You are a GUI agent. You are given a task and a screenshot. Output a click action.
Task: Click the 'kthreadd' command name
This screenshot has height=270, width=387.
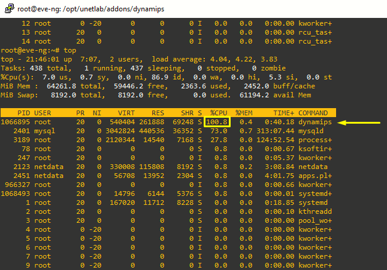(315, 211)
